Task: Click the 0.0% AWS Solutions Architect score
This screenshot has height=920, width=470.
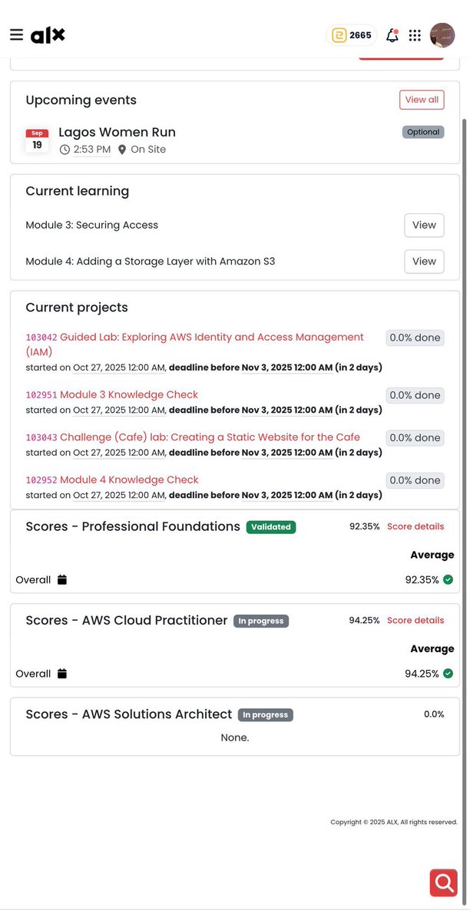Action: point(434,714)
